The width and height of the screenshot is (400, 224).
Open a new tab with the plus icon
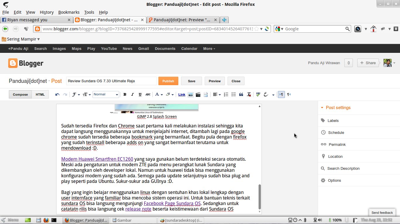224,20
